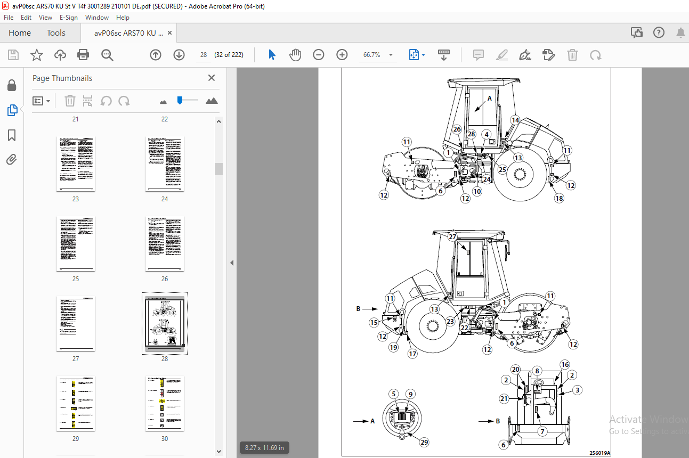The width and height of the screenshot is (689, 458).
Task: Open the fit page options tool
Action: click(414, 55)
